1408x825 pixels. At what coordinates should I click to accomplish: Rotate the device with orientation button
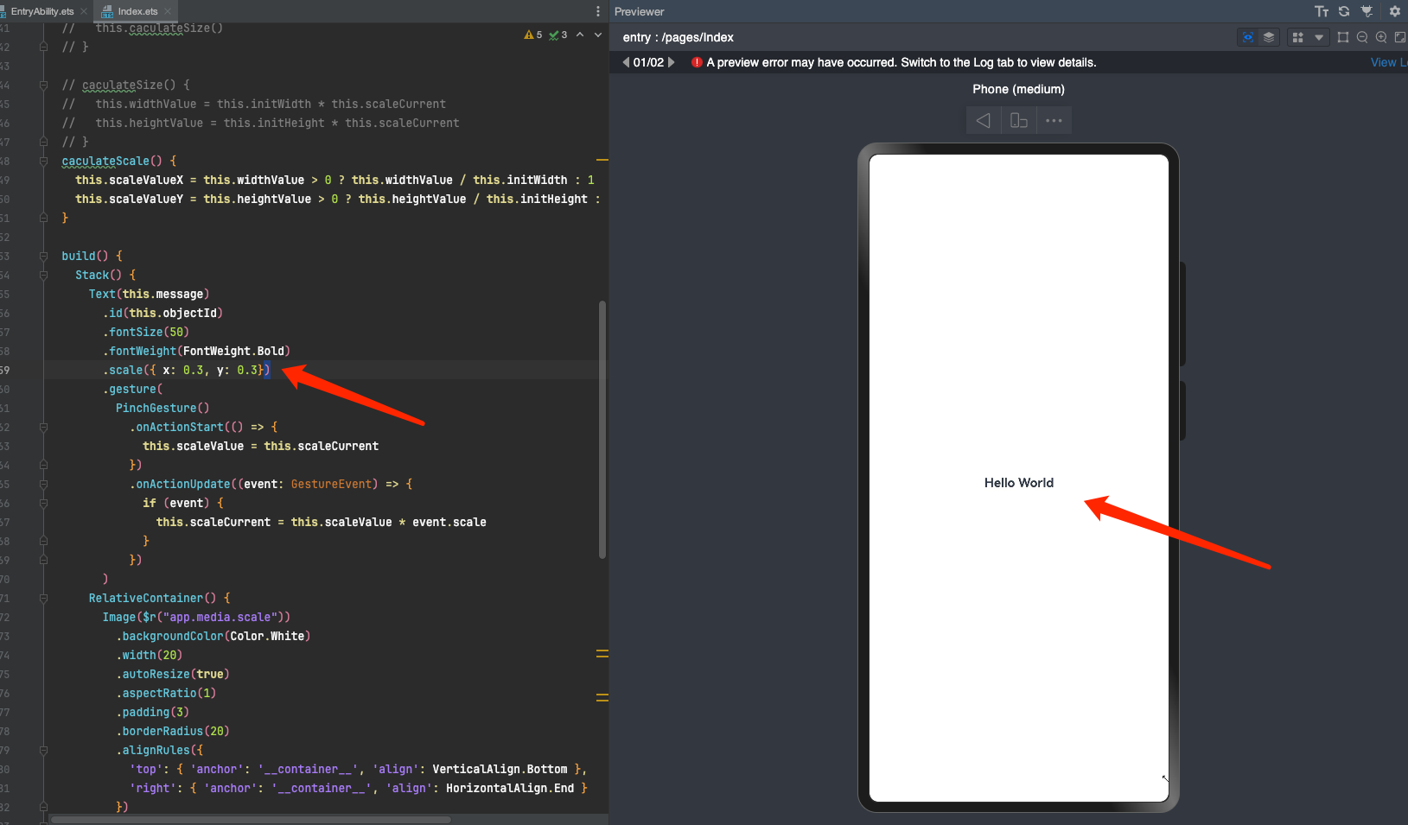click(x=1018, y=120)
